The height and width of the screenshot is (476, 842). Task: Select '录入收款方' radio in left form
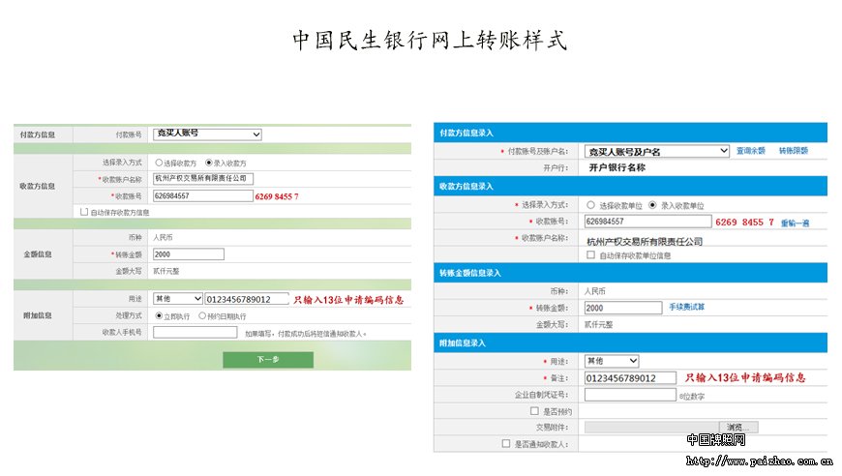pyautogui.click(x=209, y=163)
